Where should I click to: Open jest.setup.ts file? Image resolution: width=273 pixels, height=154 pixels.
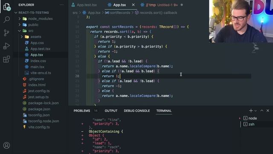[x=38, y=97]
